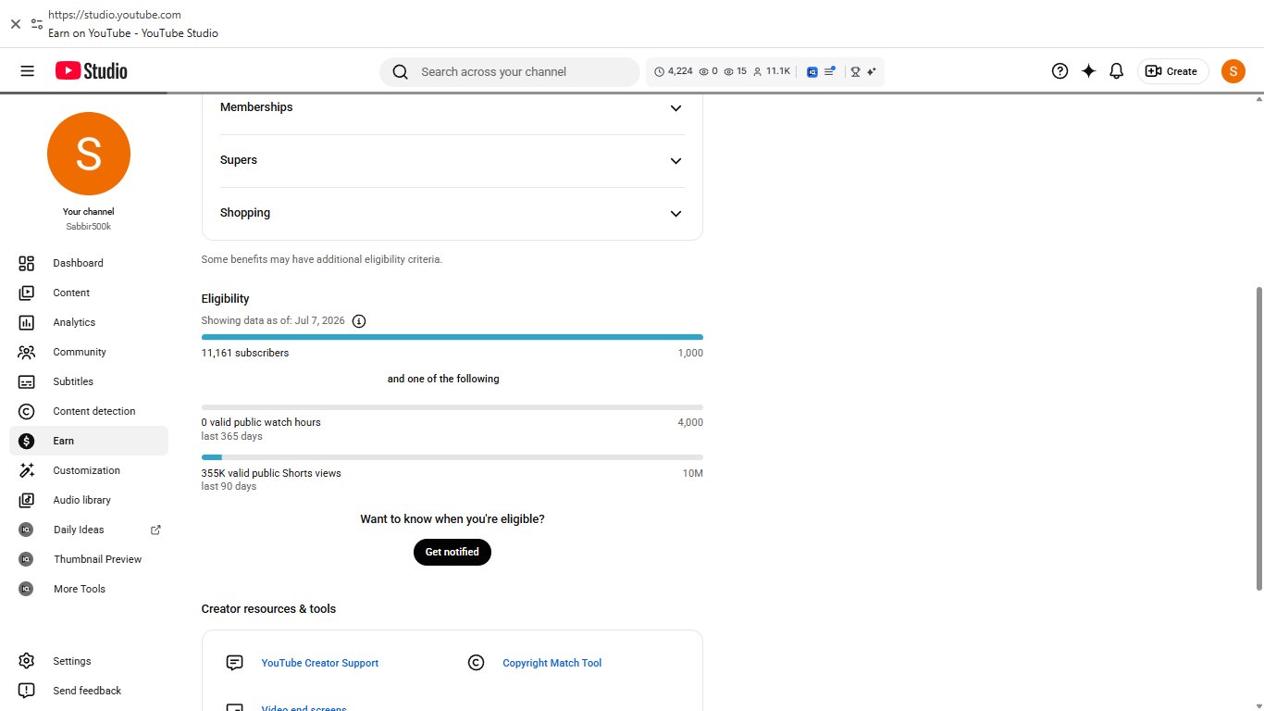Click the Community people icon

point(27,352)
